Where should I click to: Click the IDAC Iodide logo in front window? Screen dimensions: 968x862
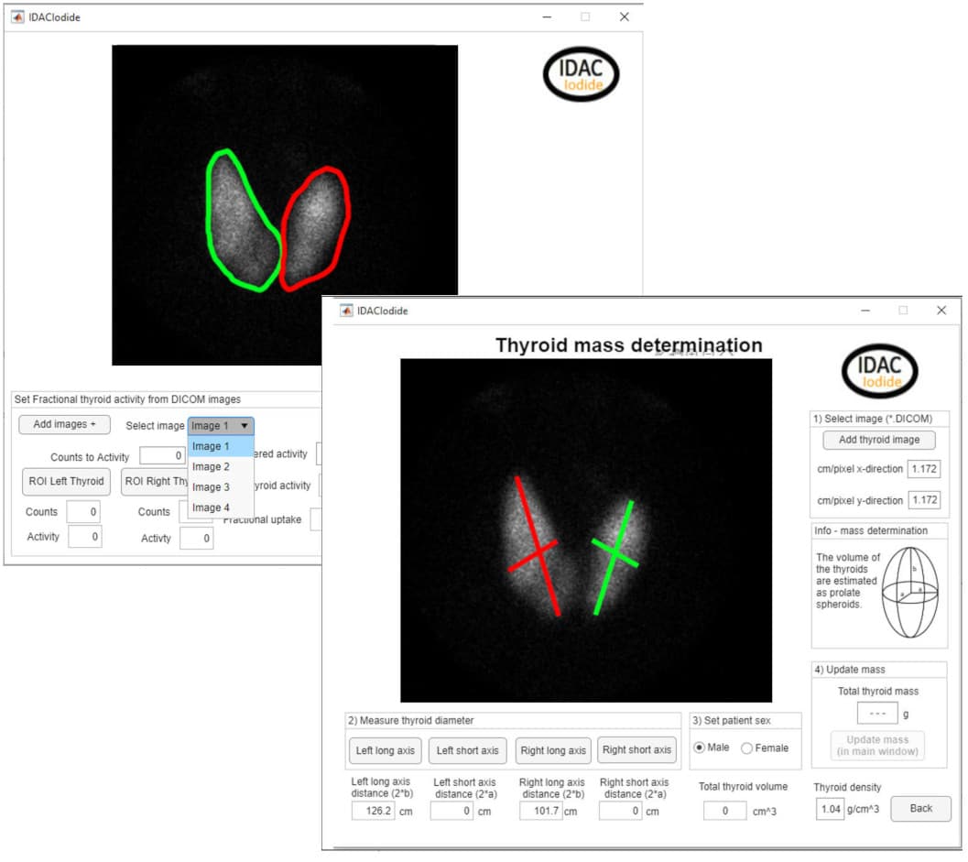pos(879,370)
